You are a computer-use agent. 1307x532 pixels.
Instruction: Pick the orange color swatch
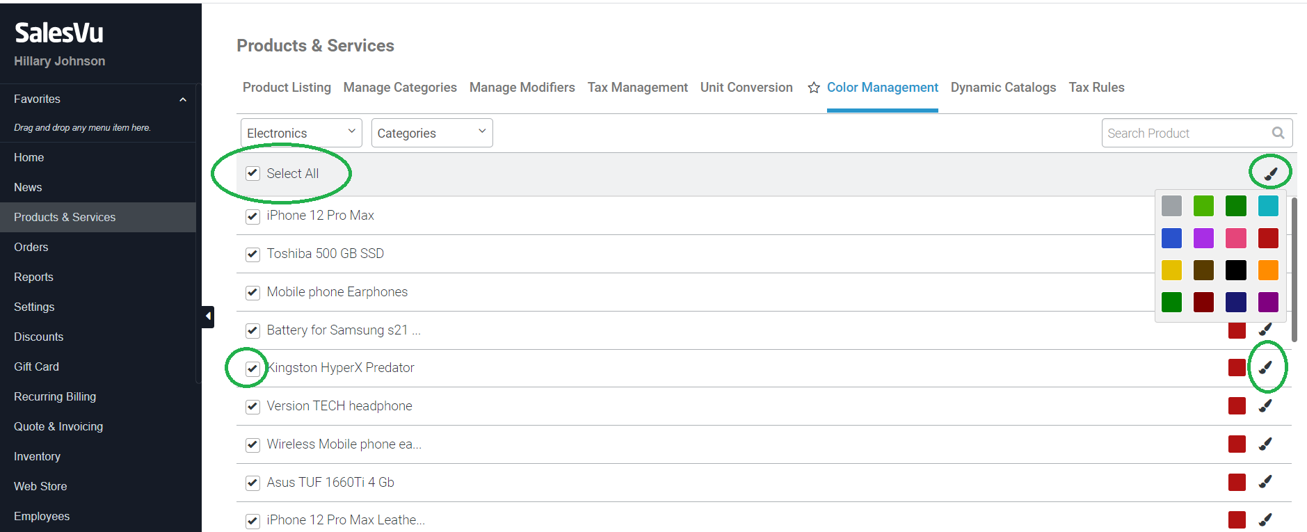[x=1267, y=271]
